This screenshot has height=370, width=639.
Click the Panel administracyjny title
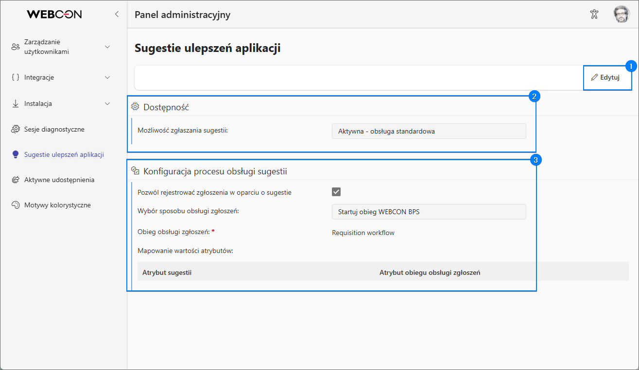[x=182, y=15]
